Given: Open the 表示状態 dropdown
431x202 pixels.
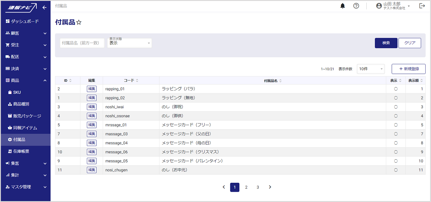Looking at the screenshot, I should pyautogui.click(x=129, y=43).
